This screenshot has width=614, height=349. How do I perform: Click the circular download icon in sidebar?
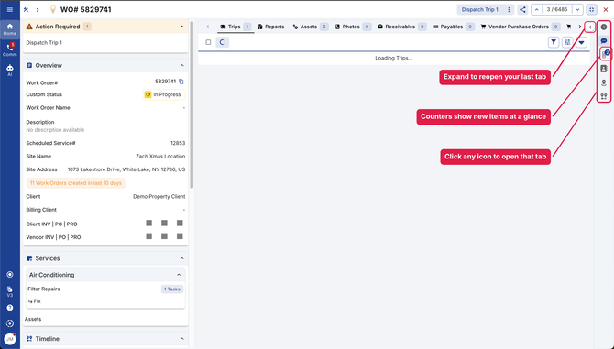click(x=10, y=323)
